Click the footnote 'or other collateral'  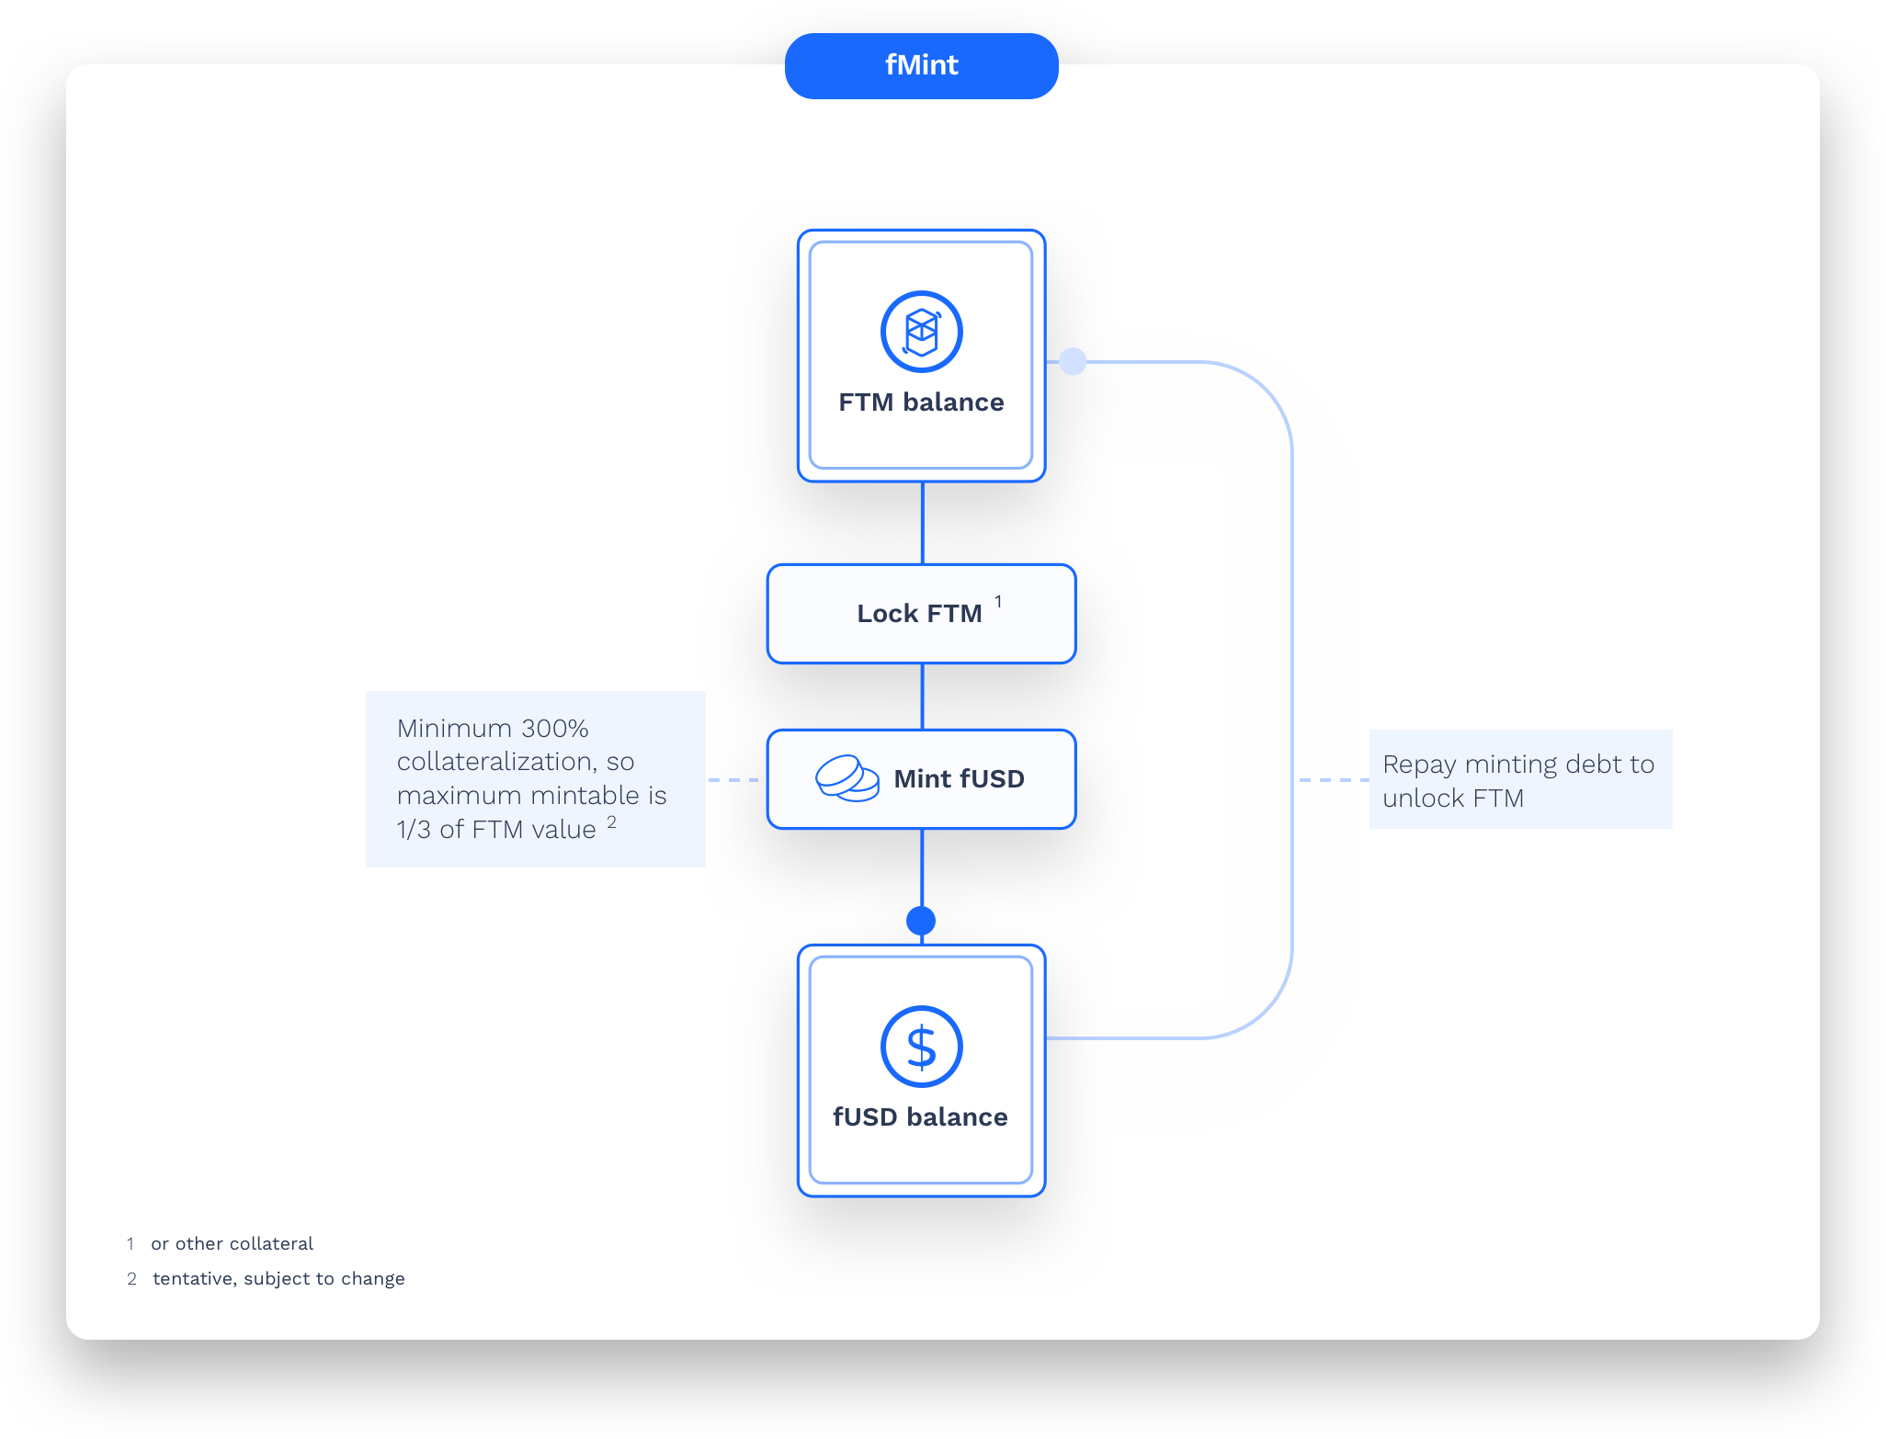(x=232, y=1243)
